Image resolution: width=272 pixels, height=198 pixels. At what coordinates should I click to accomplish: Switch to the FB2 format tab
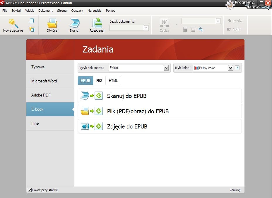pos(99,81)
